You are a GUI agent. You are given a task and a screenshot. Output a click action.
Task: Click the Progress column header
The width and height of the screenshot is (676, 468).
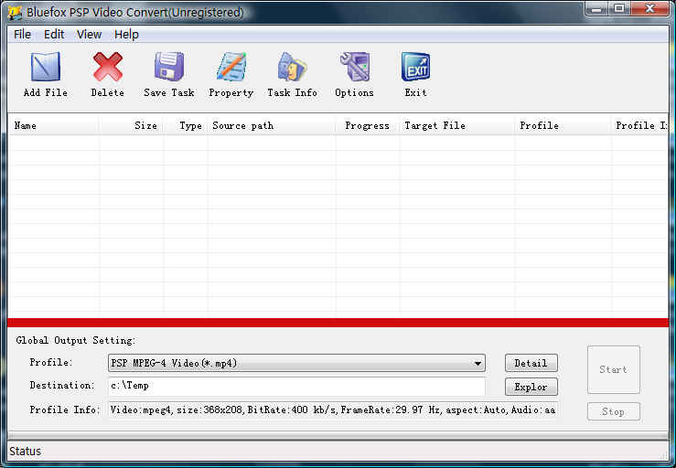click(368, 126)
